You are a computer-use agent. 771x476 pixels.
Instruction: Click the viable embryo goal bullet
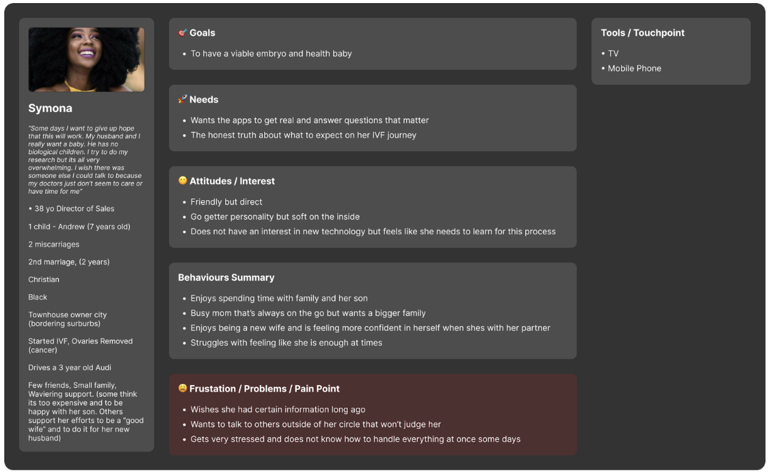271,54
